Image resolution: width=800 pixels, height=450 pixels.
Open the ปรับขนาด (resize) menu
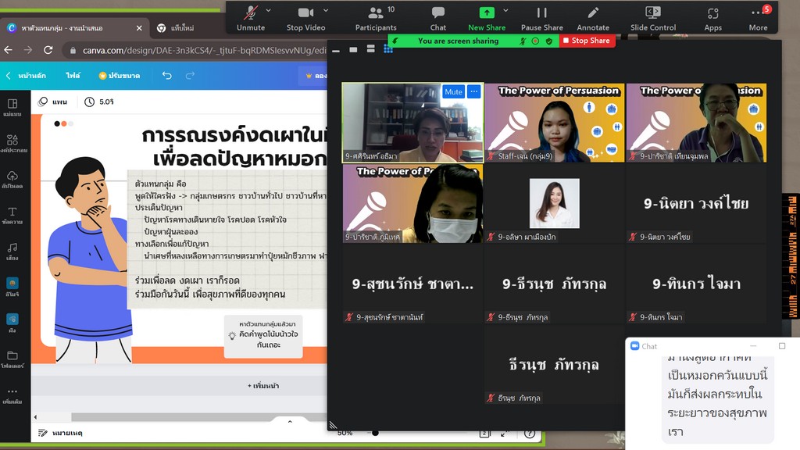tap(120, 76)
